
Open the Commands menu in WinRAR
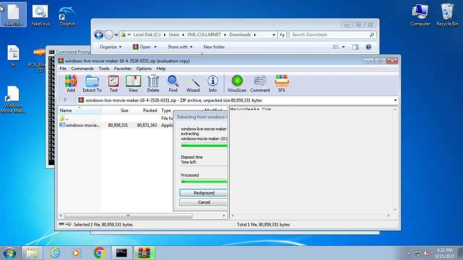tap(82, 69)
